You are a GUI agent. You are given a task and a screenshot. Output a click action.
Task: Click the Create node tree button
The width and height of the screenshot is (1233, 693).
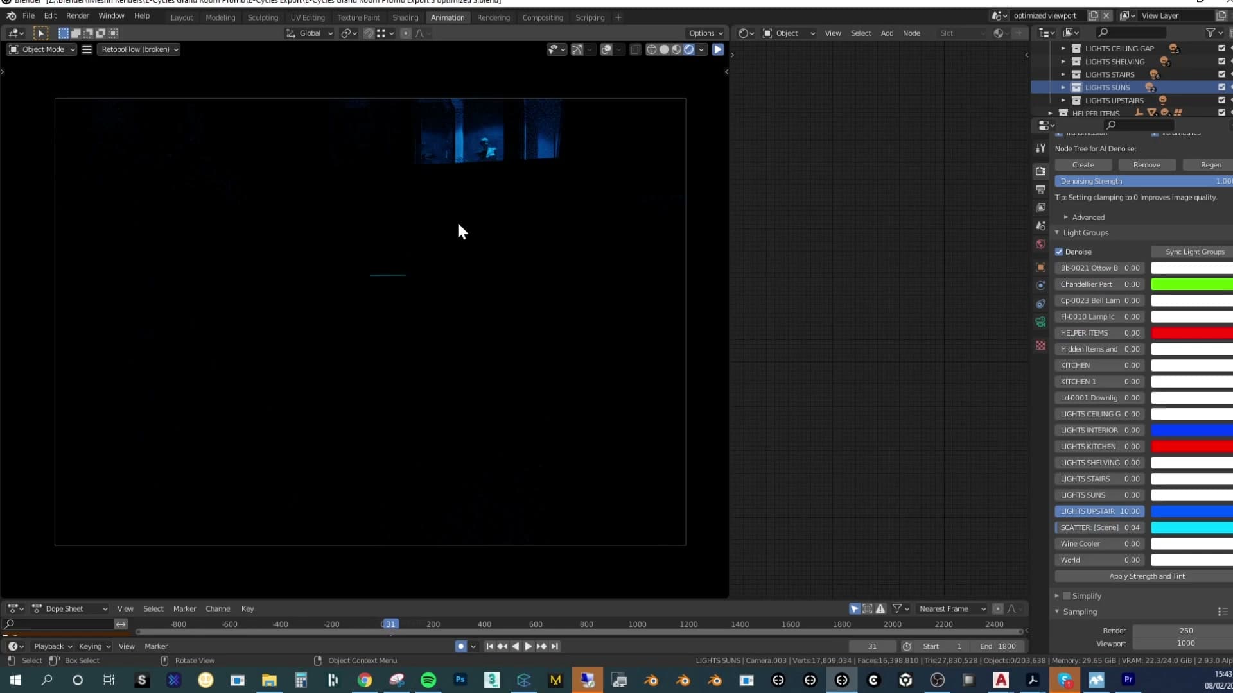pos(1083,165)
